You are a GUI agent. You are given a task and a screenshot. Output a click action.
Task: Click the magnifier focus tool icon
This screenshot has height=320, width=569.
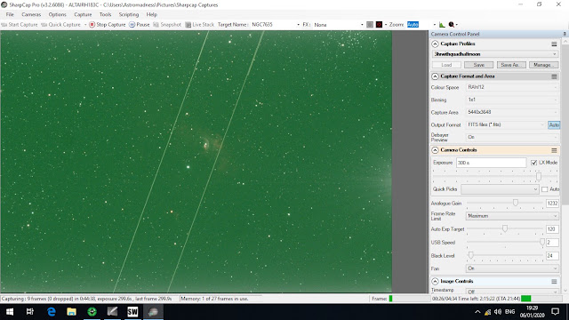pos(452,25)
